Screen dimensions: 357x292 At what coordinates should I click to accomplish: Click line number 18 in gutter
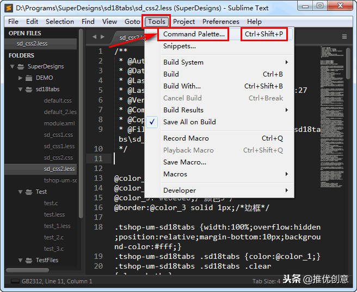click(98, 227)
